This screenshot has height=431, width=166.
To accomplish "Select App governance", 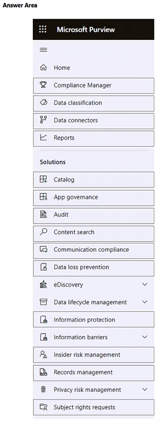I will [x=94, y=197].
